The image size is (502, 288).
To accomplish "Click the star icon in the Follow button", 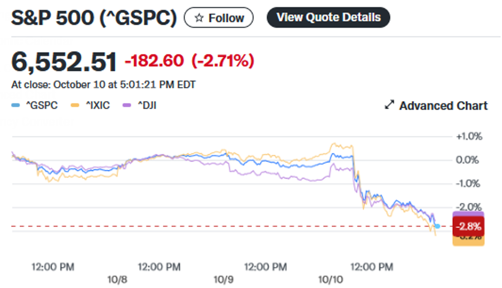I will point(199,18).
